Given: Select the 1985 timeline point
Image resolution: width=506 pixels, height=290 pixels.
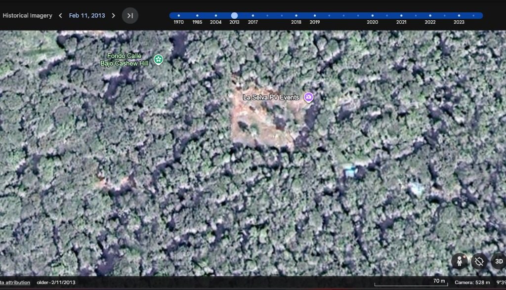Looking at the screenshot, I should 197,16.
